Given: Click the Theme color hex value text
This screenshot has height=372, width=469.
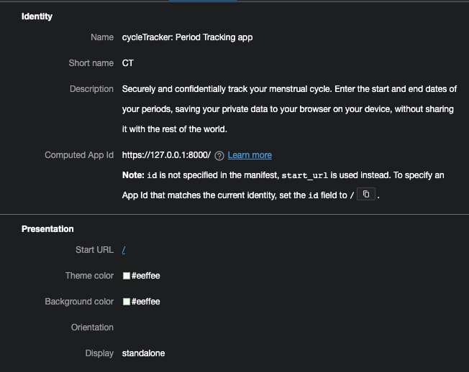Looking at the screenshot, I should point(145,276).
